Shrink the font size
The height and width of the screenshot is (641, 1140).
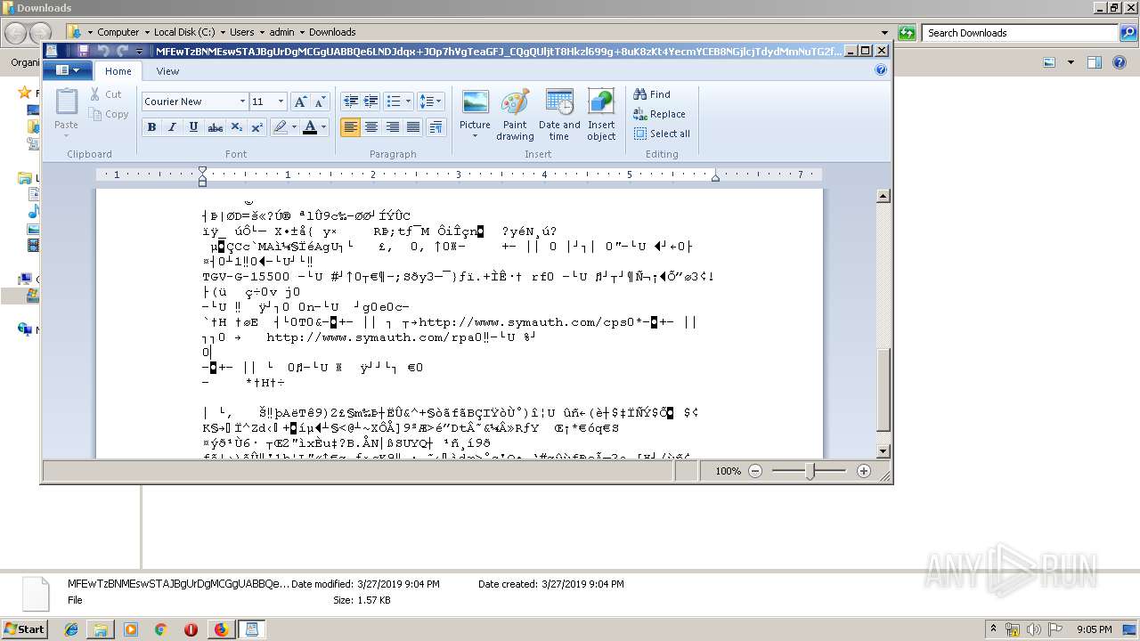(320, 101)
